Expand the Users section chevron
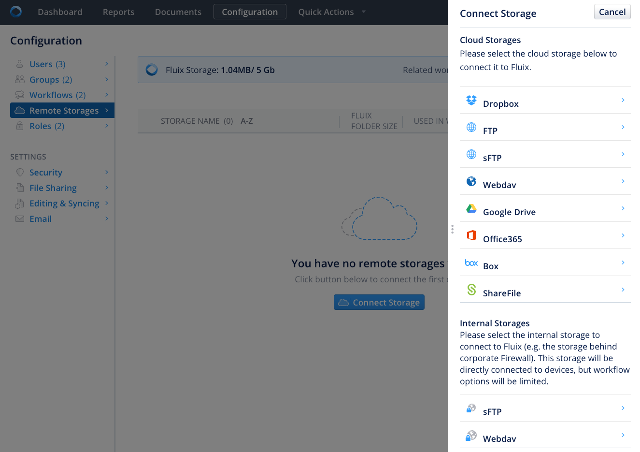This screenshot has width=640, height=452. click(x=107, y=64)
